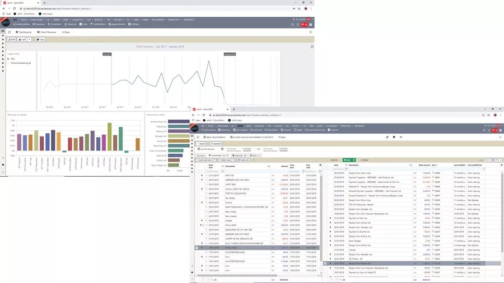This screenshot has width=504, height=283.
Task: Select IAS legal entity radio button
Action: point(8,59)
